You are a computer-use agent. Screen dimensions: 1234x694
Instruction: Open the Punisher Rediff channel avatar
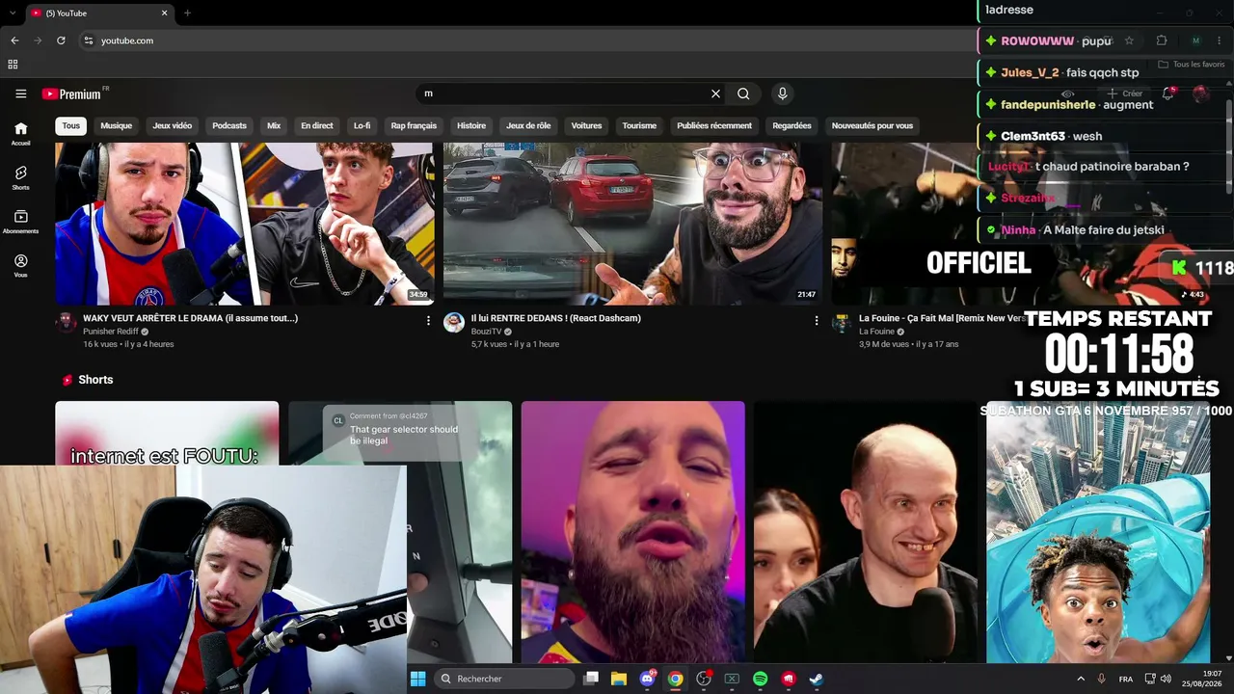pos(67,322)
